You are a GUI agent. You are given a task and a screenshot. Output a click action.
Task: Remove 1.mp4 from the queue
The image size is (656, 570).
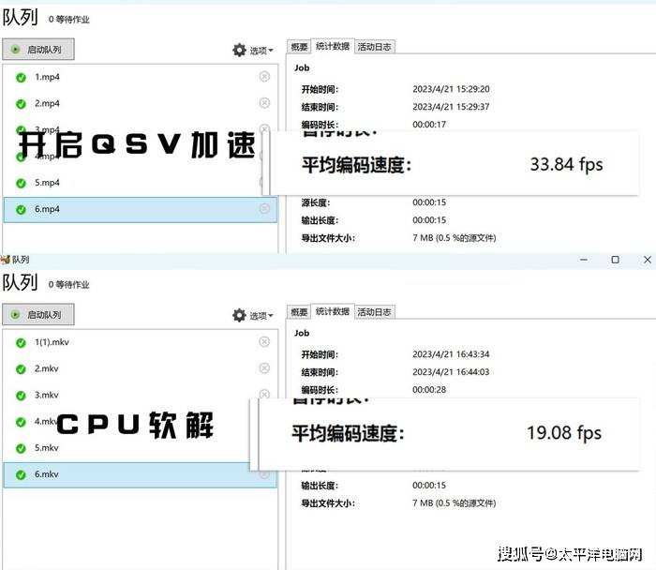pos(264,77)
